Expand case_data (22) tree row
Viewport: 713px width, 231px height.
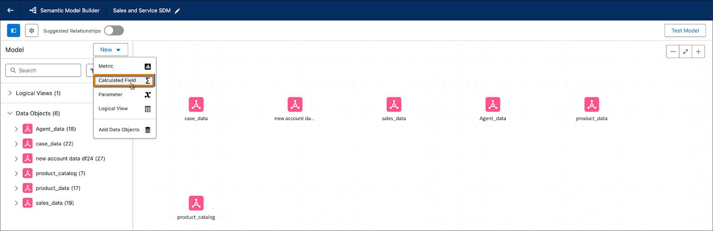[x=16, y=144]
